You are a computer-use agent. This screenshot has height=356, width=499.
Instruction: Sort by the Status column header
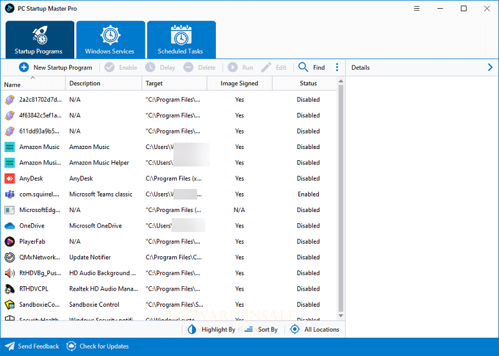(x=304, y=84)
